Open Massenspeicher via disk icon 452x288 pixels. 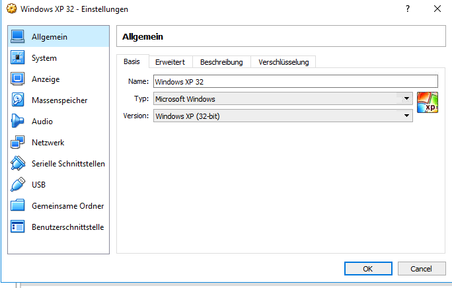[x=18, y=100]
